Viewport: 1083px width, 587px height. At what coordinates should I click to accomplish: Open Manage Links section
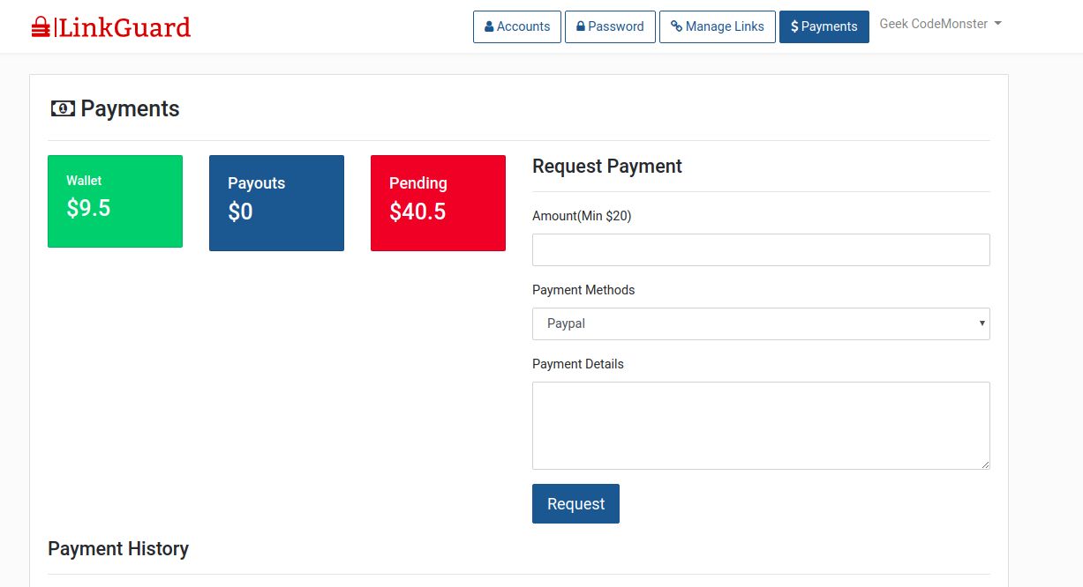(x=718, y=26)
